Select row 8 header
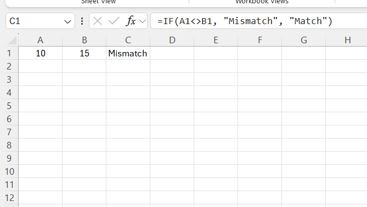 pyautogui.click(x=9, y=145)
